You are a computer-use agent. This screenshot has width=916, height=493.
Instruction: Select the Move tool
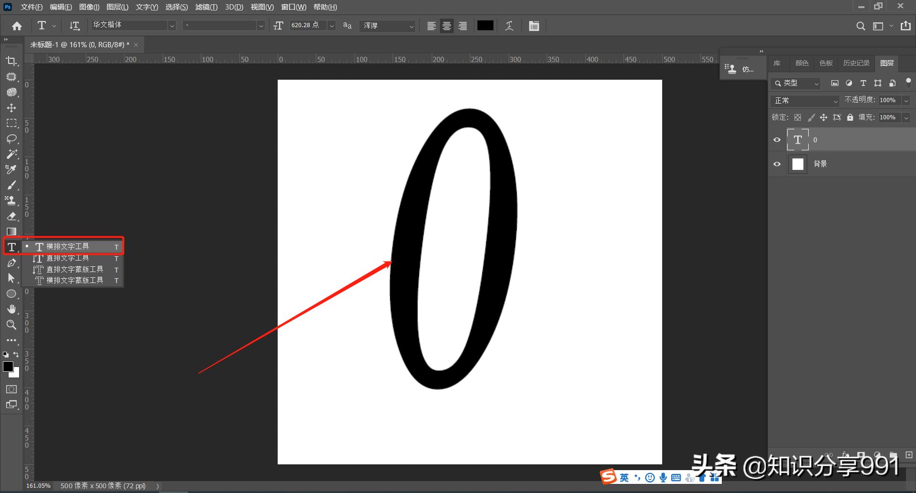click(12, 108)
